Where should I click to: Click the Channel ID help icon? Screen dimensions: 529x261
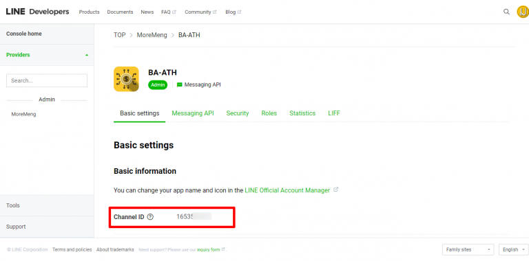[150, 217]
